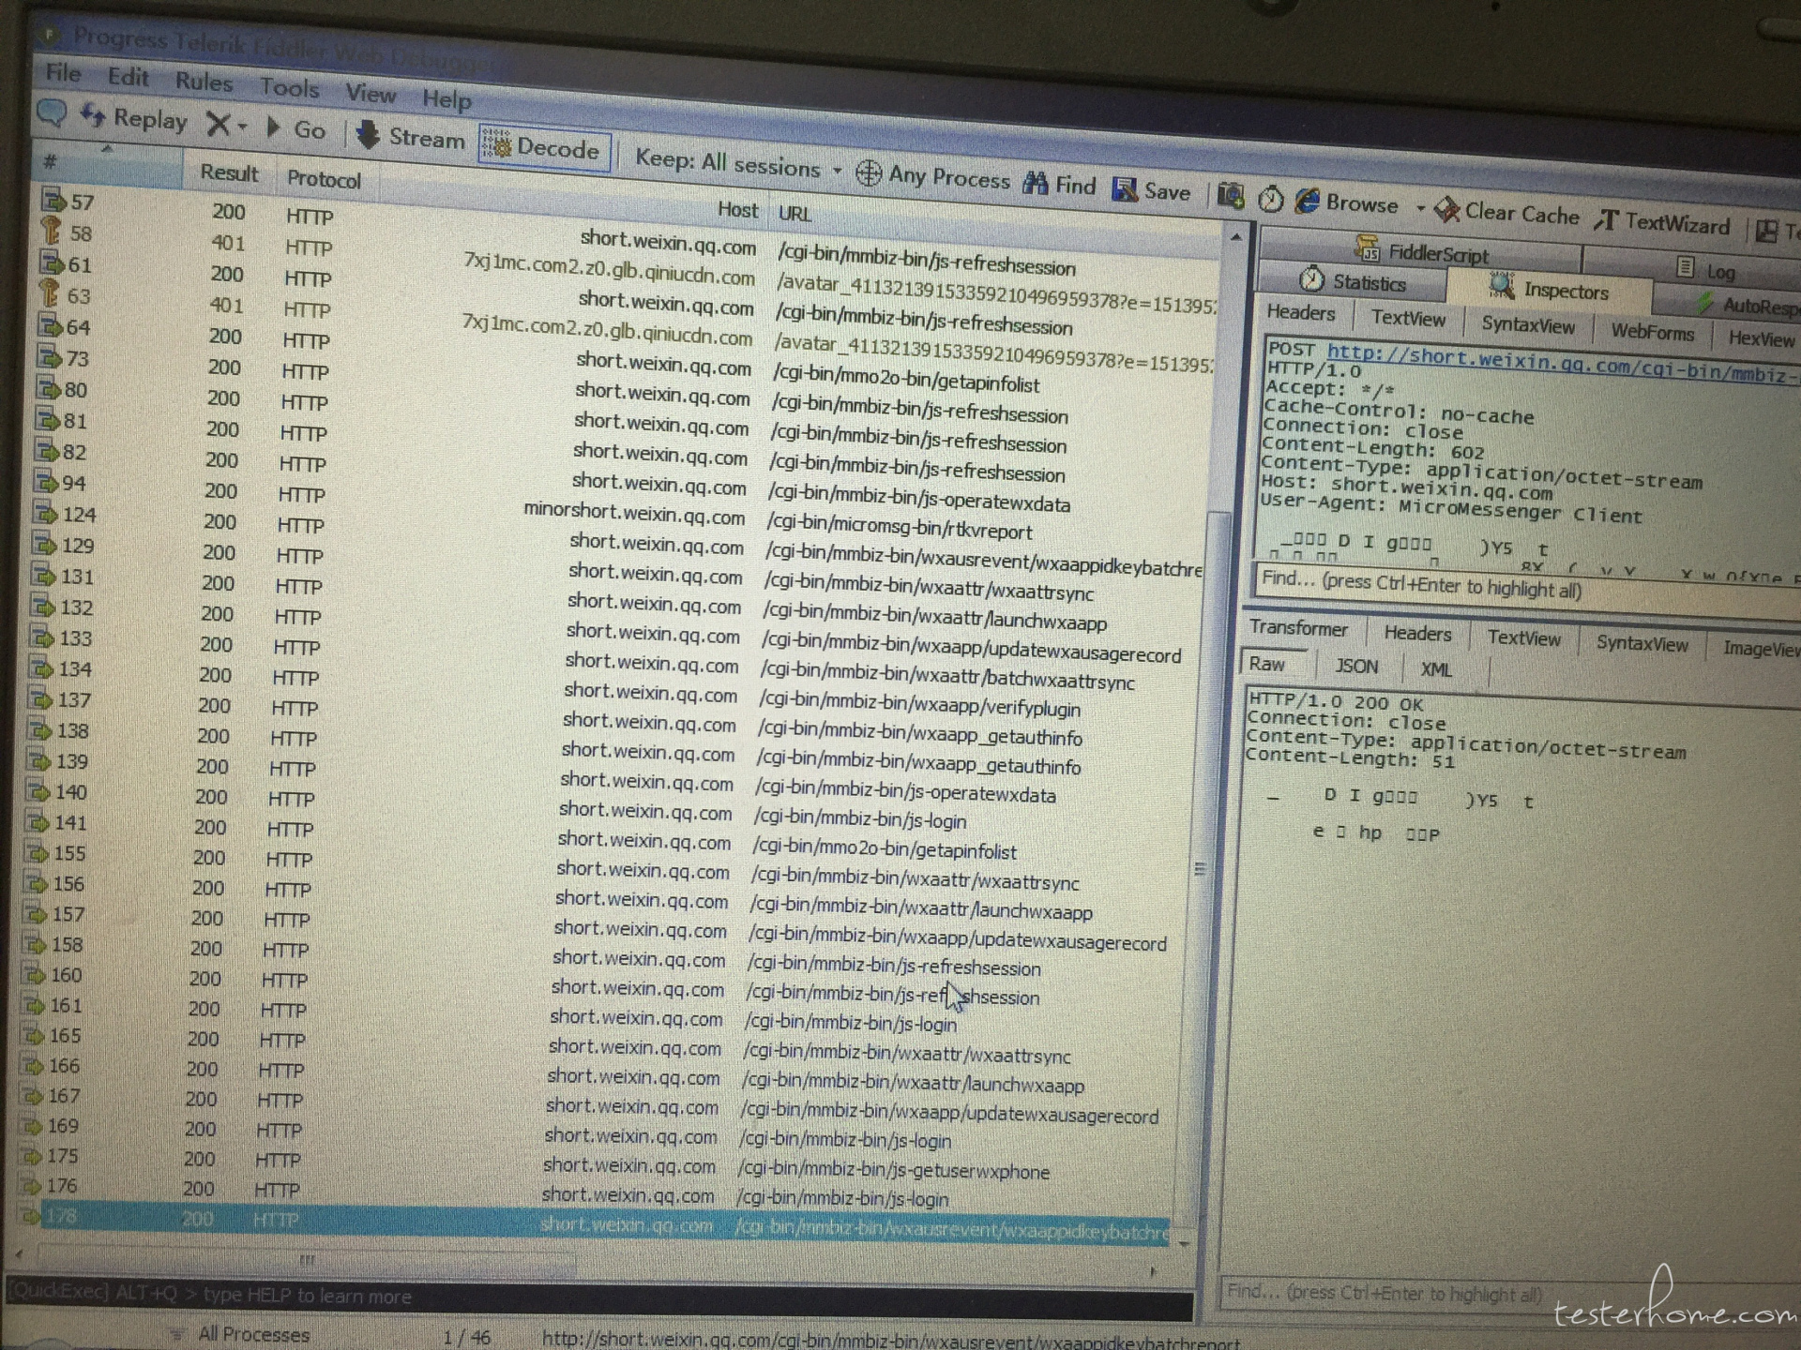Sort sessions by Protocol column header

point(324,178)
